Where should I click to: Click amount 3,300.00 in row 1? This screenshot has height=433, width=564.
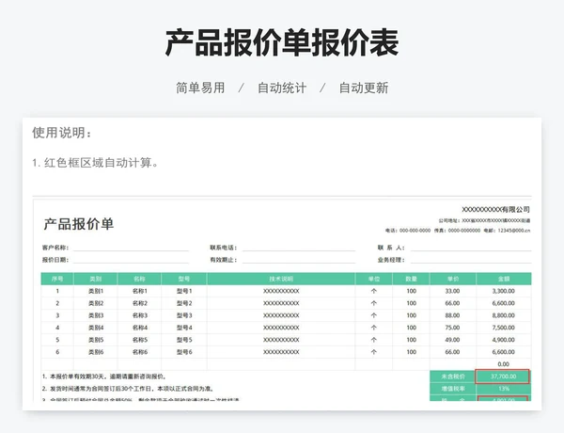pyautogui.click(x=504, y=291)
